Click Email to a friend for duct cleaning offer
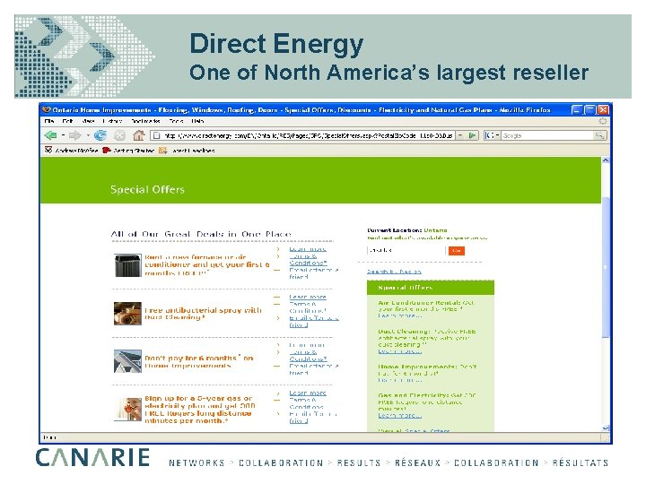 (x=313, y=321)
